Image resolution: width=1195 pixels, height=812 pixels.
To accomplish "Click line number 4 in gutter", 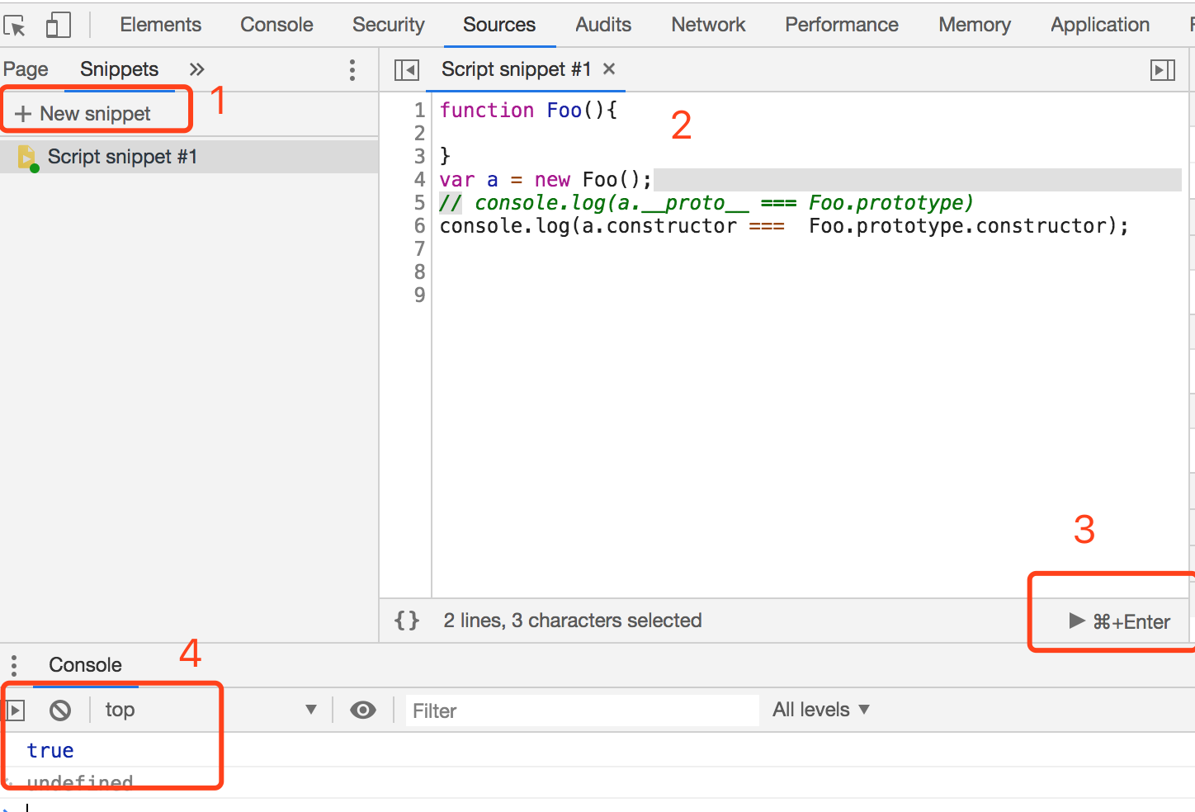I will 419,180.
